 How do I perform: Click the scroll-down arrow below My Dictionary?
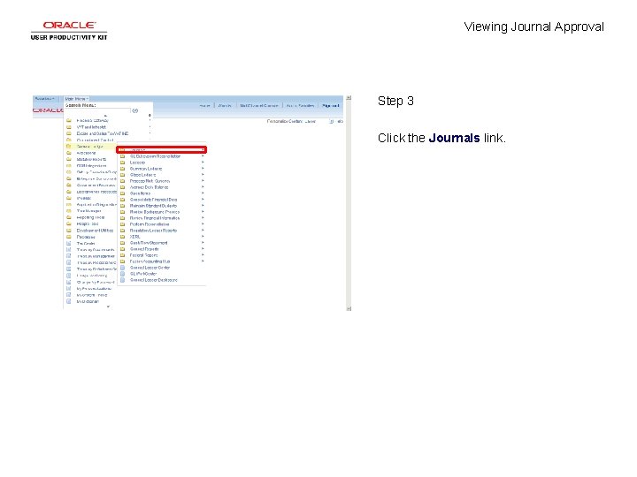(x=108, y=307)
